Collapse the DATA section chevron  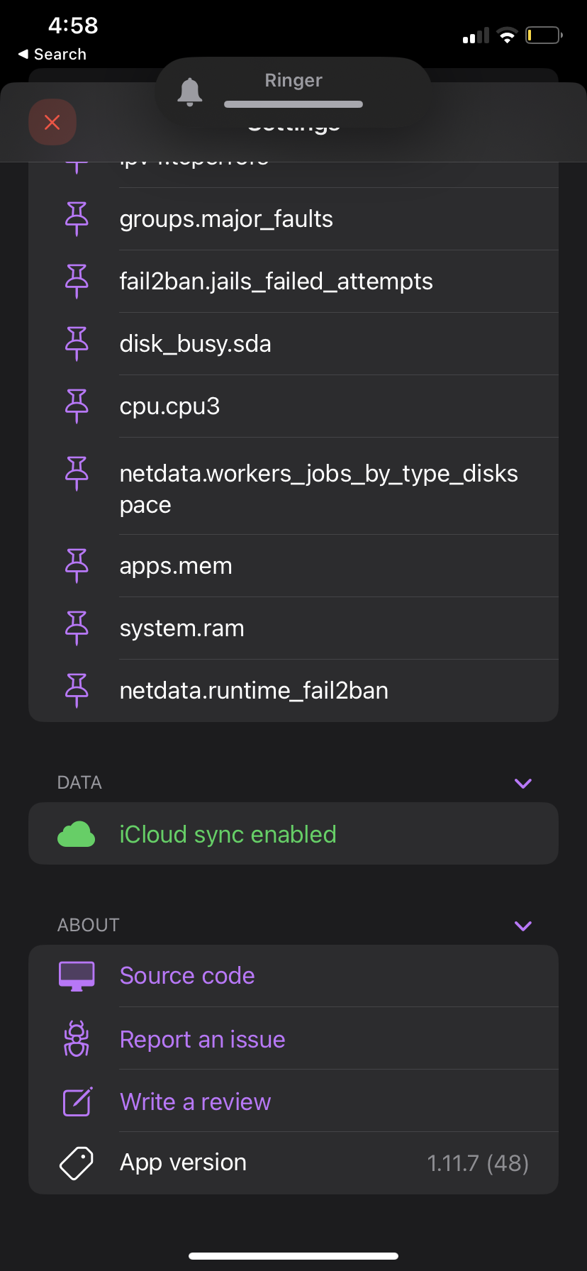tap(523, 783)
